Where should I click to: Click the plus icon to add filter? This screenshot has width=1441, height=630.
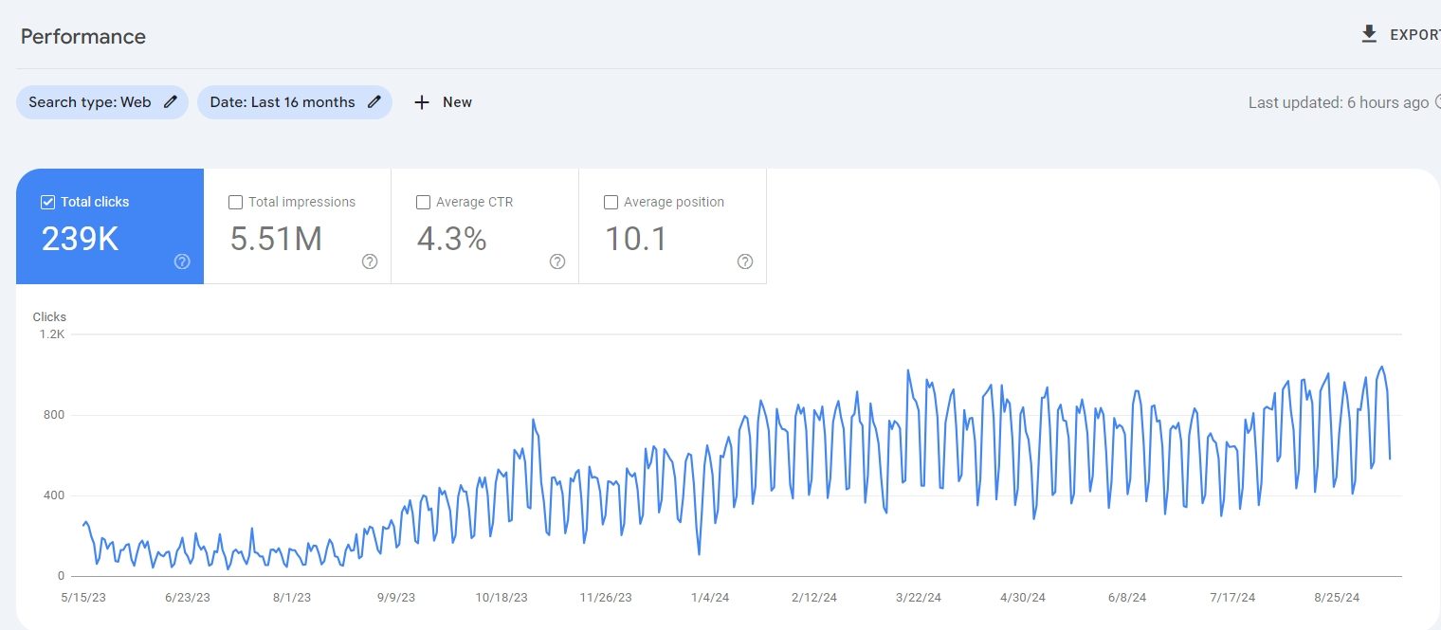[x=422, y=102]
